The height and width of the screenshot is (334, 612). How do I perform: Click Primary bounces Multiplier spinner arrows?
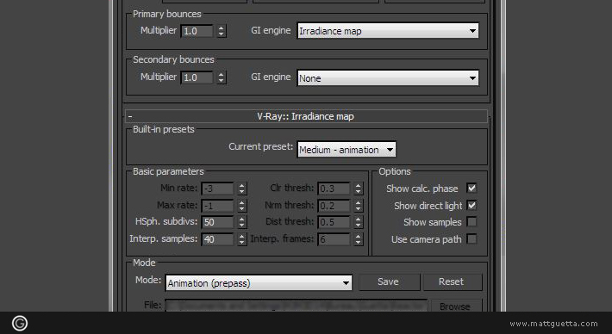[222, 31]
